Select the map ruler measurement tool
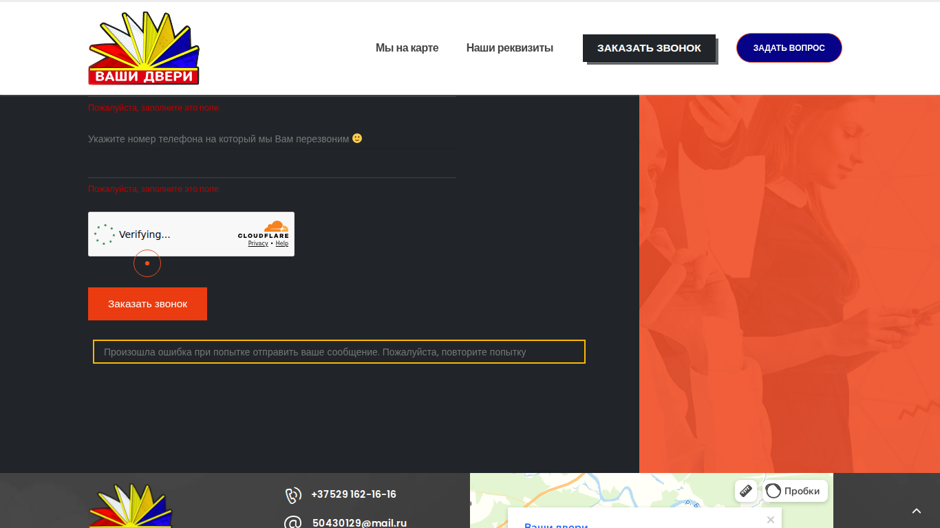Screen dimensions: 940x528 pos(746,491)
